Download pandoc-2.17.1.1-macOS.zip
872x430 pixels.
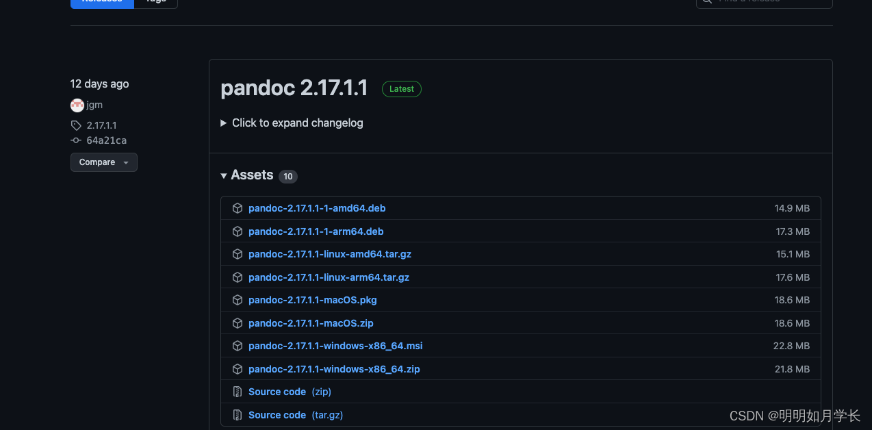(311, 323)
